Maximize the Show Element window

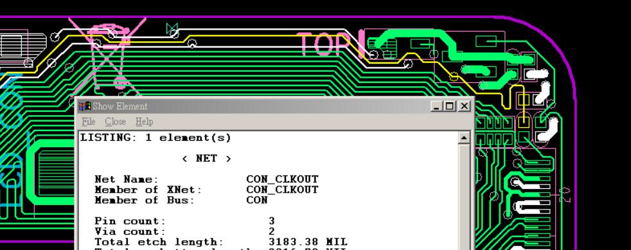pos(450,106)
